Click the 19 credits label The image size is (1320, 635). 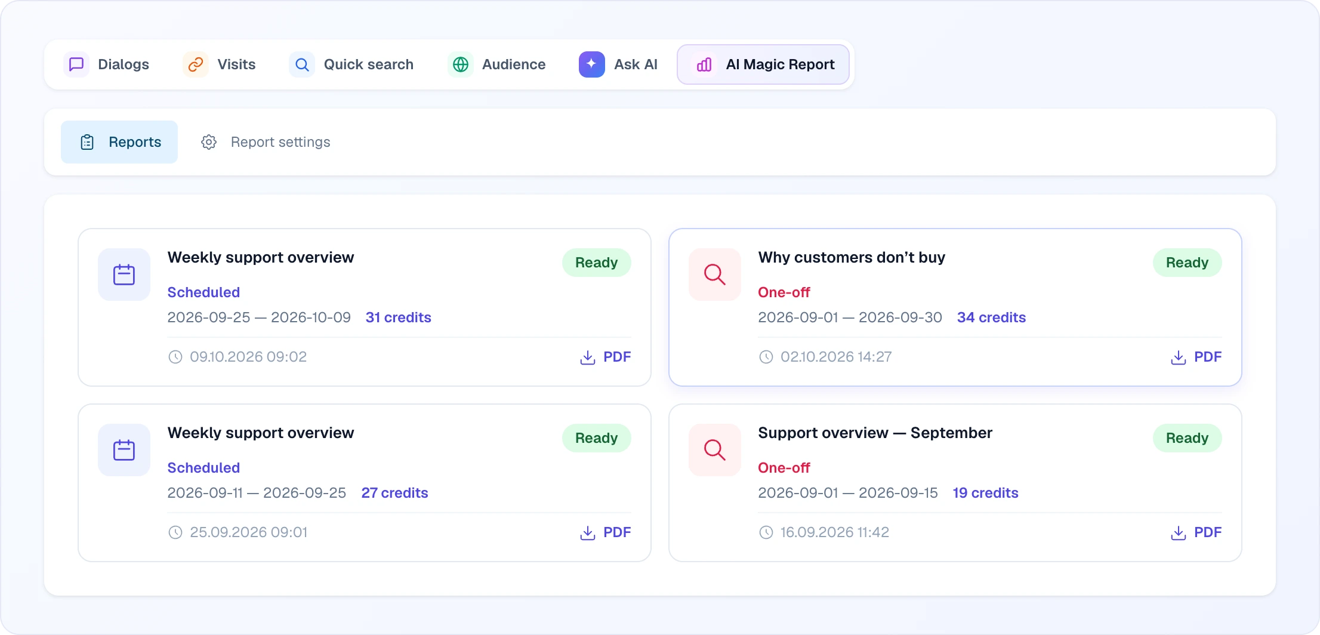[x=985, y=493]
